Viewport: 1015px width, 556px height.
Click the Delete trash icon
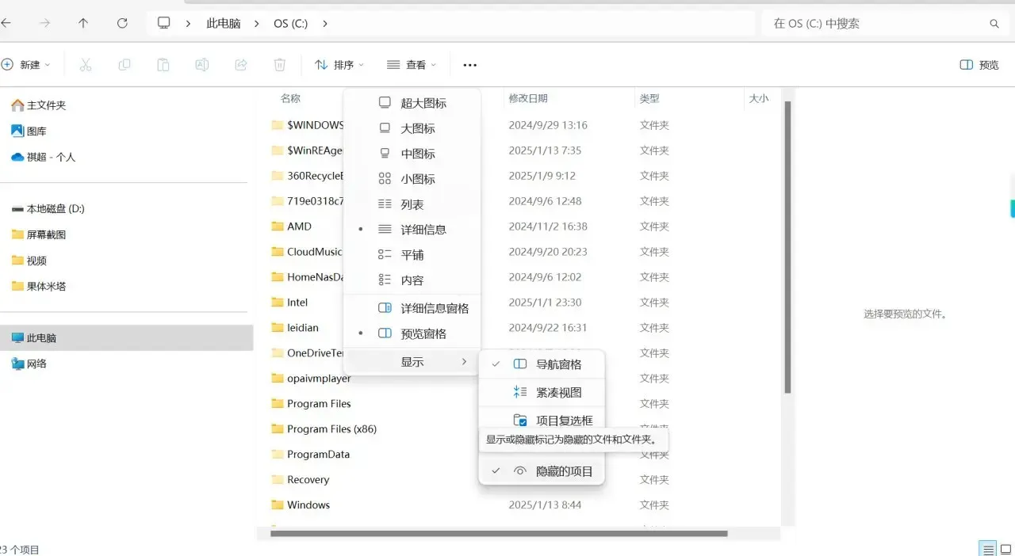coord(280,65)
